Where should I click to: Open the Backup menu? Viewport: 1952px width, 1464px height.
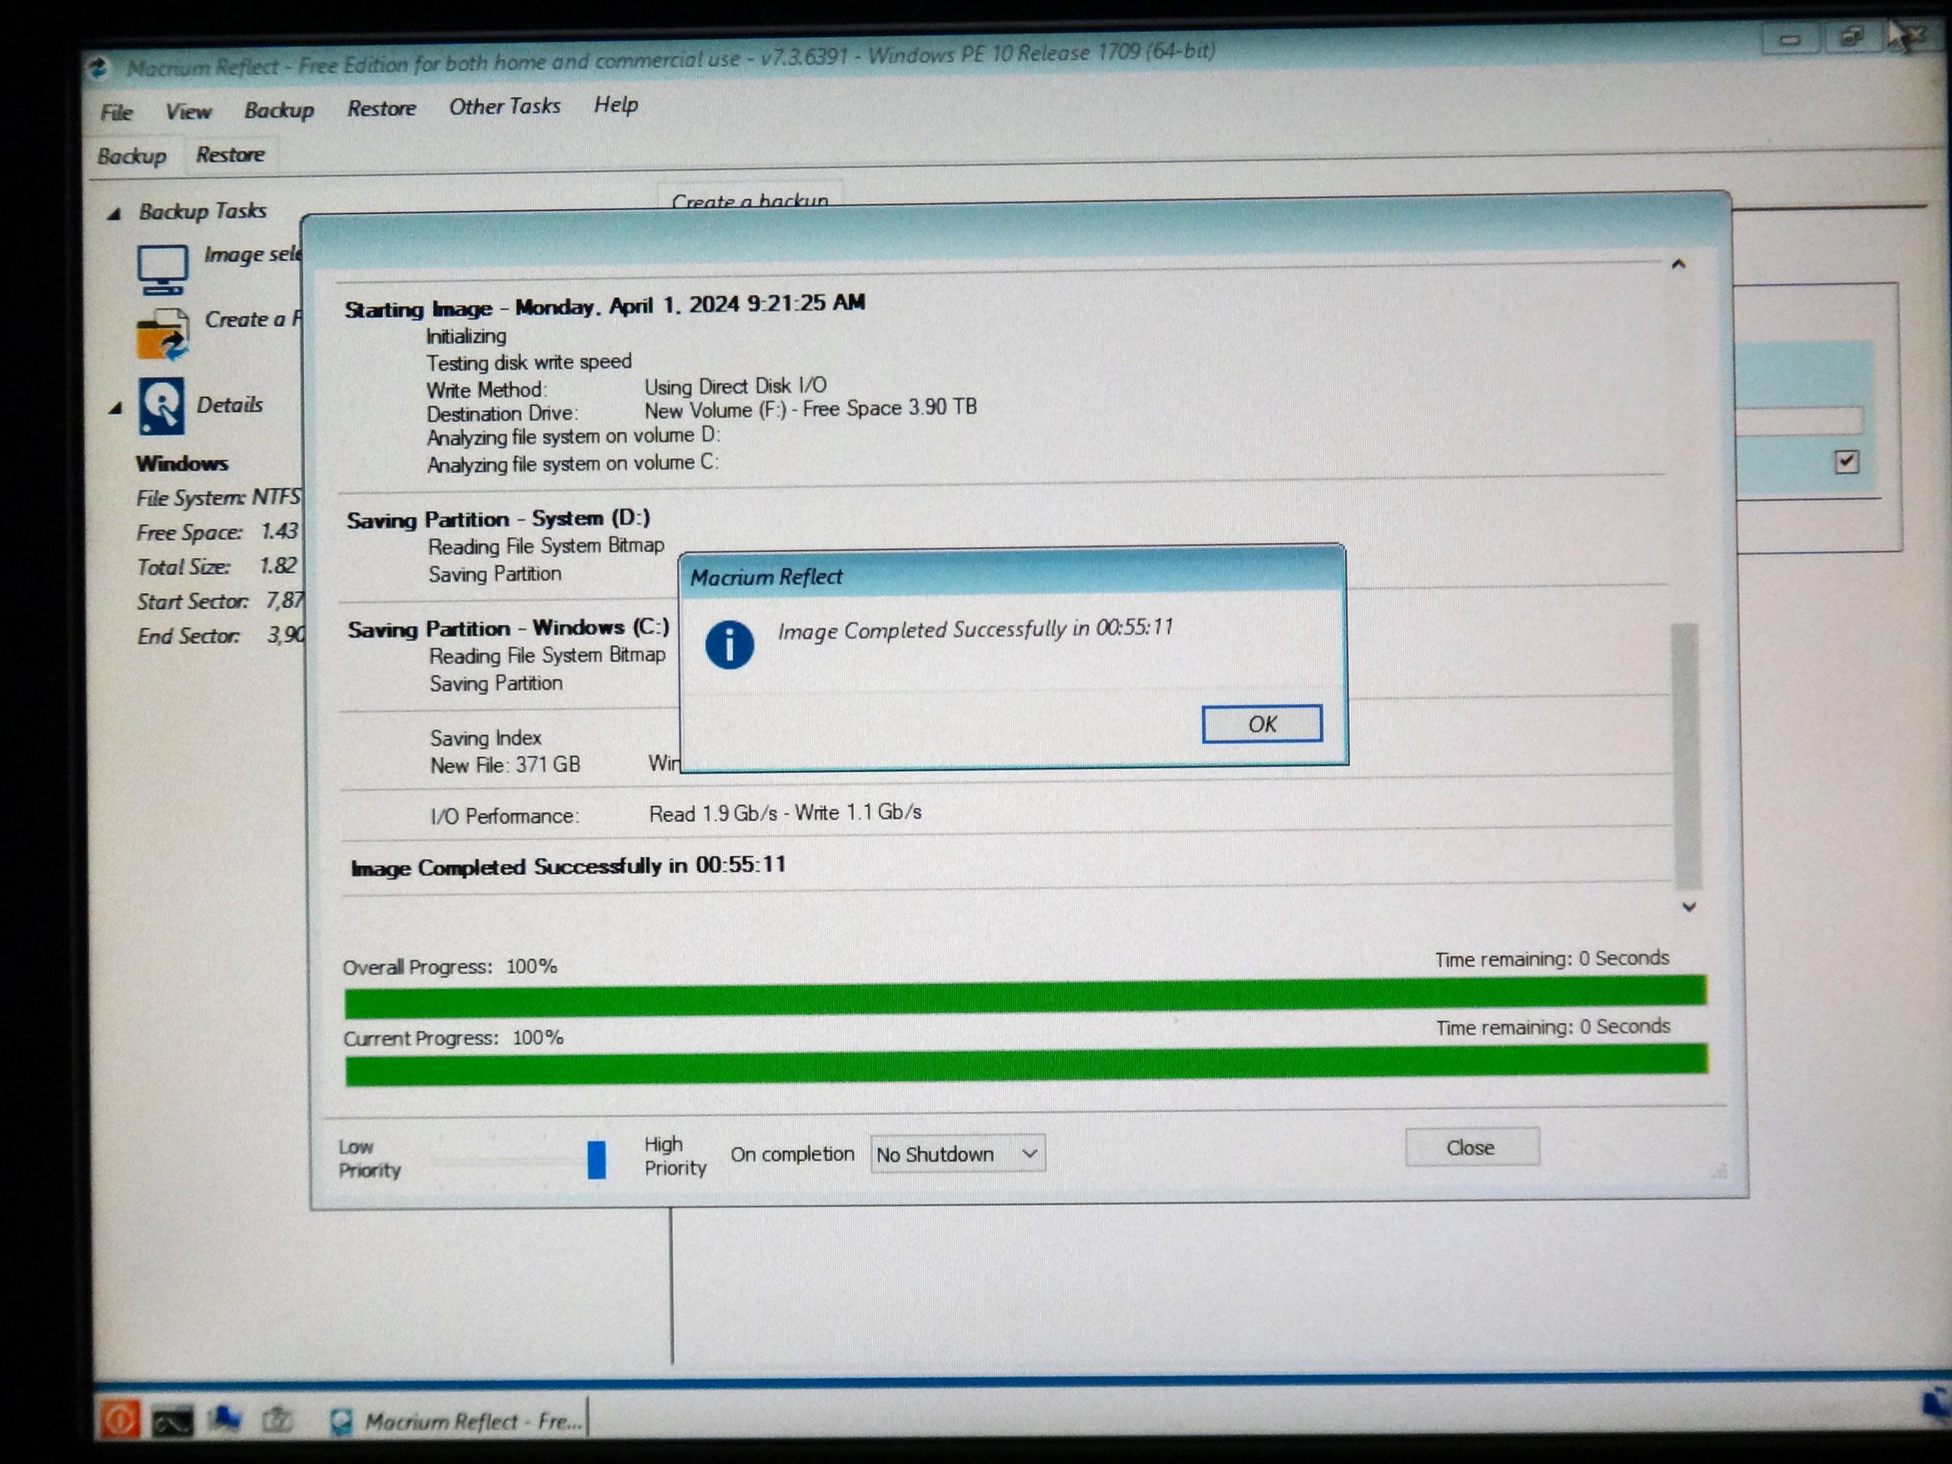pyautogui.click(x=279, y=109)
